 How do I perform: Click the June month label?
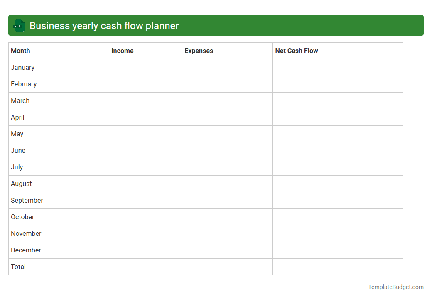(18, 150)
